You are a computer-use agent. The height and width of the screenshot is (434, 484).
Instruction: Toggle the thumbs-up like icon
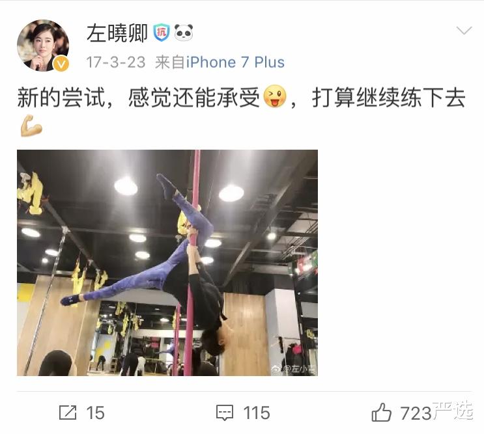382,413
